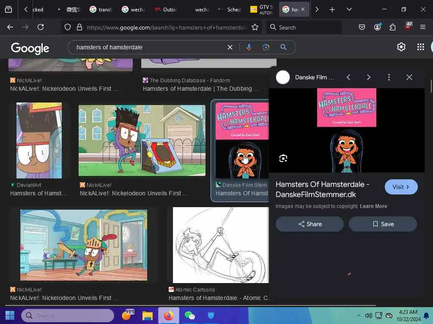Close the image preview panel
Screen dimensions: 433x324
(409, 78)
